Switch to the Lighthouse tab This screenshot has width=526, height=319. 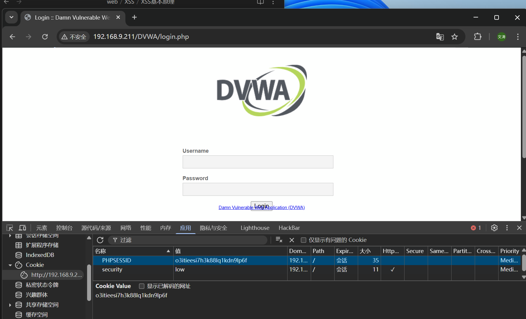click(255, 228)
